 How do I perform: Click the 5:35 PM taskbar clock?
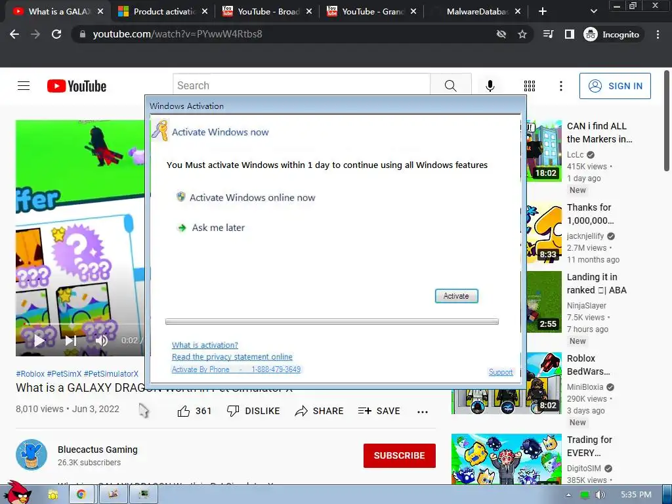(x=635, y=495)
